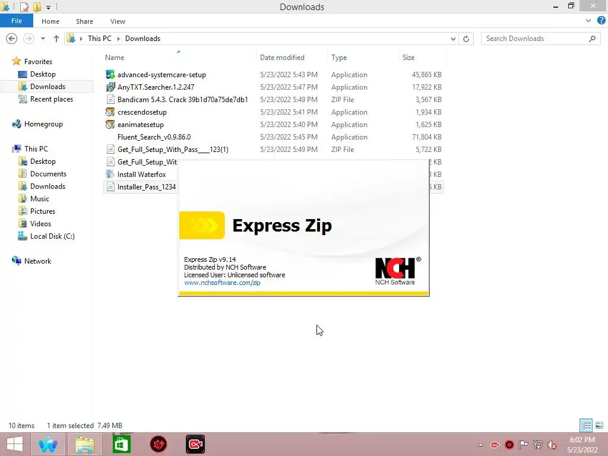This screenshot has height=456, width=608.
Task: Click the NCH Software logo on splash
Action: pyautogui.click(x=398, y=271)
